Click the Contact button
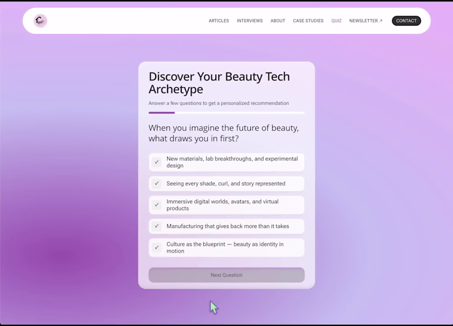 406,21
